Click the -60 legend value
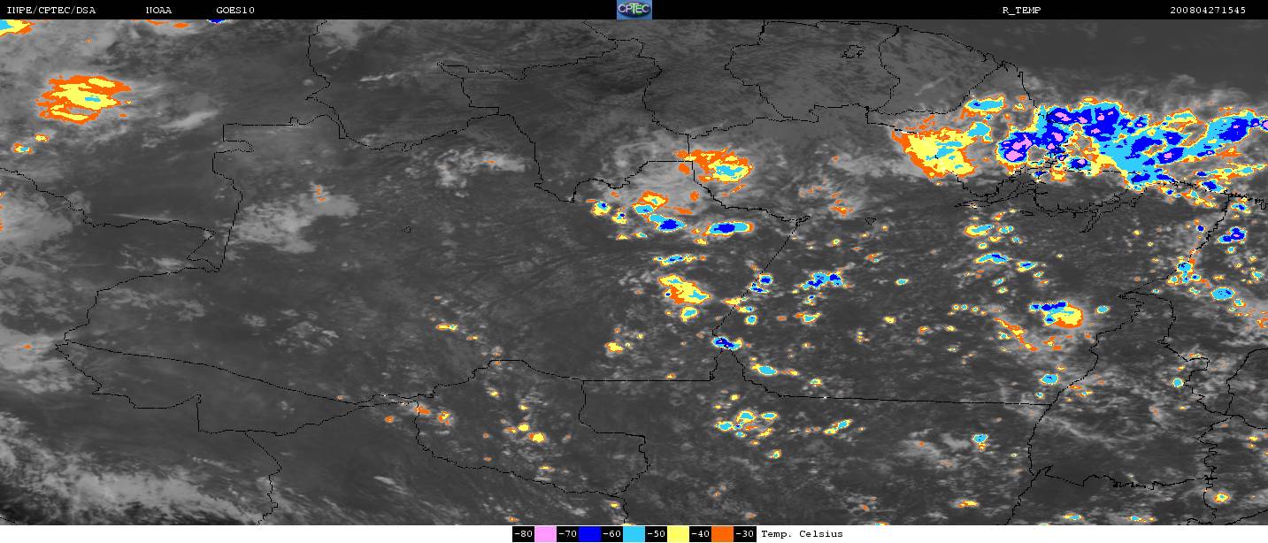This screenshot has width=1268, height=543. 611,534
